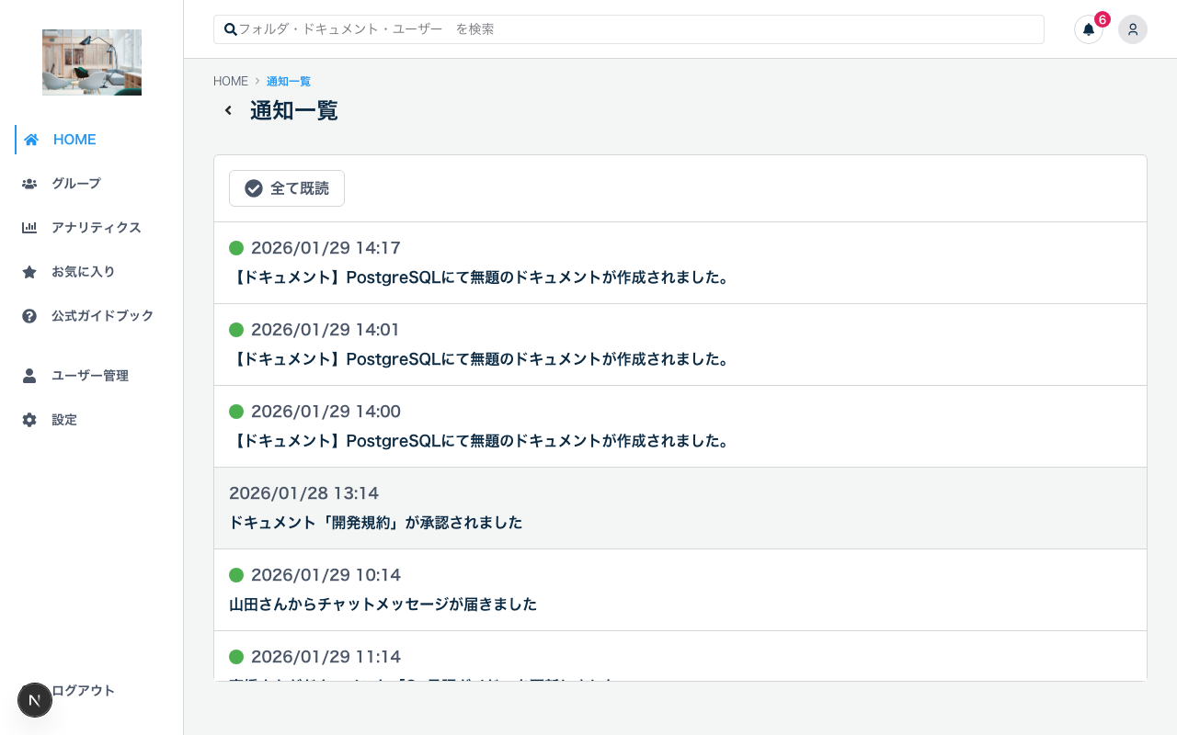
Task: Select グループ in the sidebar menu
Action: [x=75, y=183]
